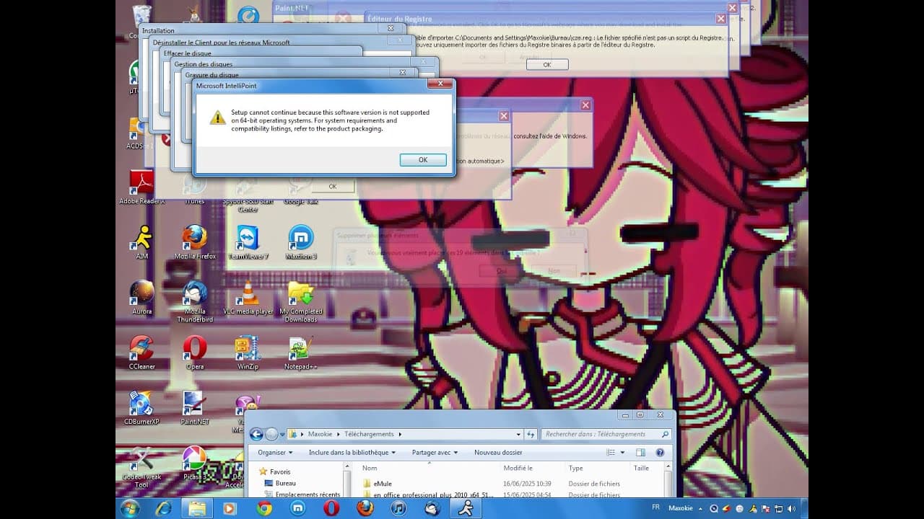
Task: Open the My Completed Downloads folder icon
Action: coord(301,301)
